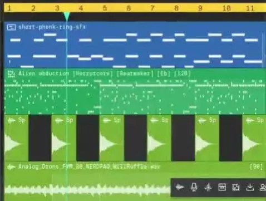Click the tuner/instrument icon in bottom toolbar

click(x=208, y=187)
